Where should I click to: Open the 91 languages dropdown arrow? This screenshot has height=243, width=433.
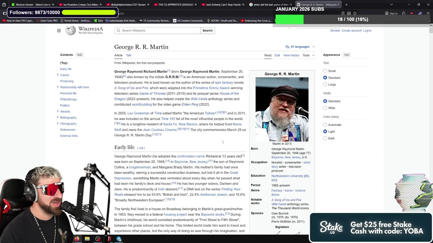click(x=313, y=47)
